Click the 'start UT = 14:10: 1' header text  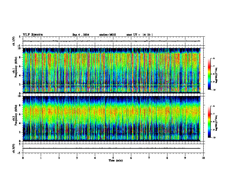140,35
